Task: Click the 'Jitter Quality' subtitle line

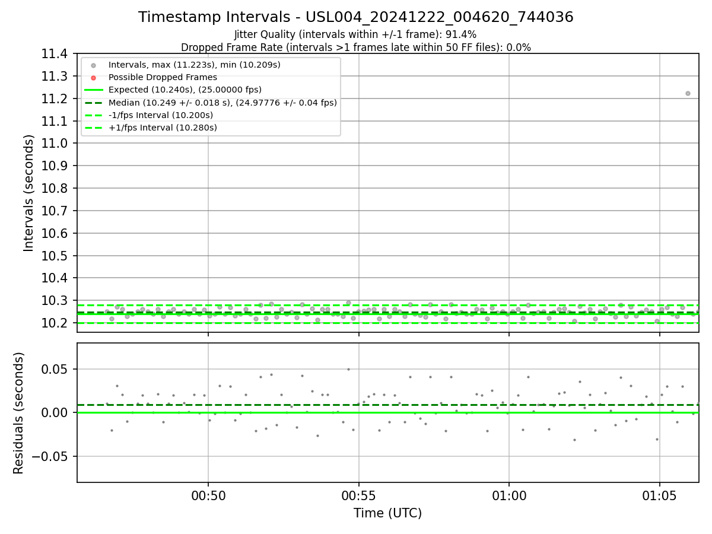Action: point(355,34)
